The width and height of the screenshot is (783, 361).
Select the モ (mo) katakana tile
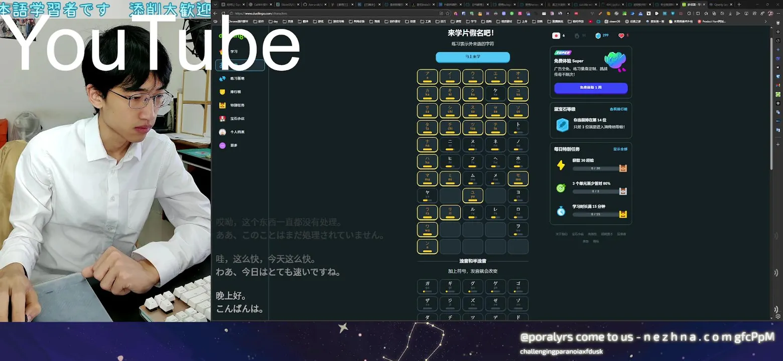pyautogui.click(x=518, y=178)
